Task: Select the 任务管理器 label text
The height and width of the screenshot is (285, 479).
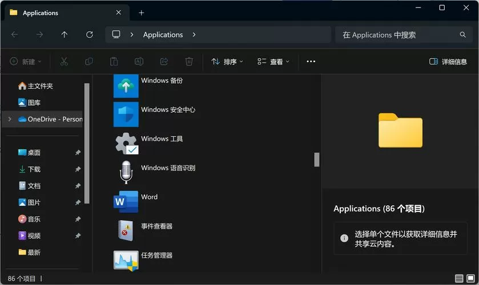Action: point(156,255)
